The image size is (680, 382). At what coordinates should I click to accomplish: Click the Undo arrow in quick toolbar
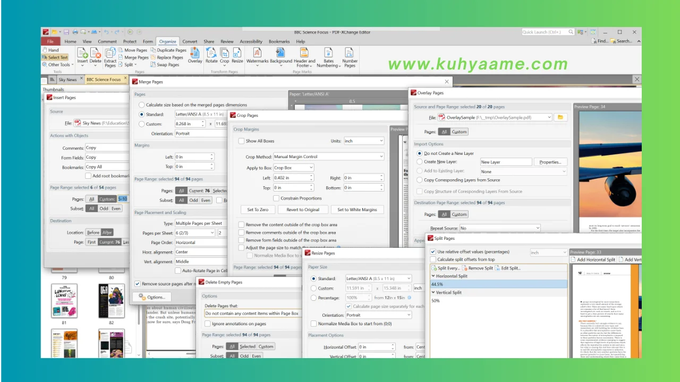point(107,32)
